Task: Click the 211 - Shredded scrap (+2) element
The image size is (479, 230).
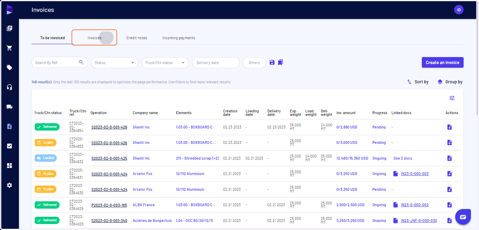Action: 198,158
